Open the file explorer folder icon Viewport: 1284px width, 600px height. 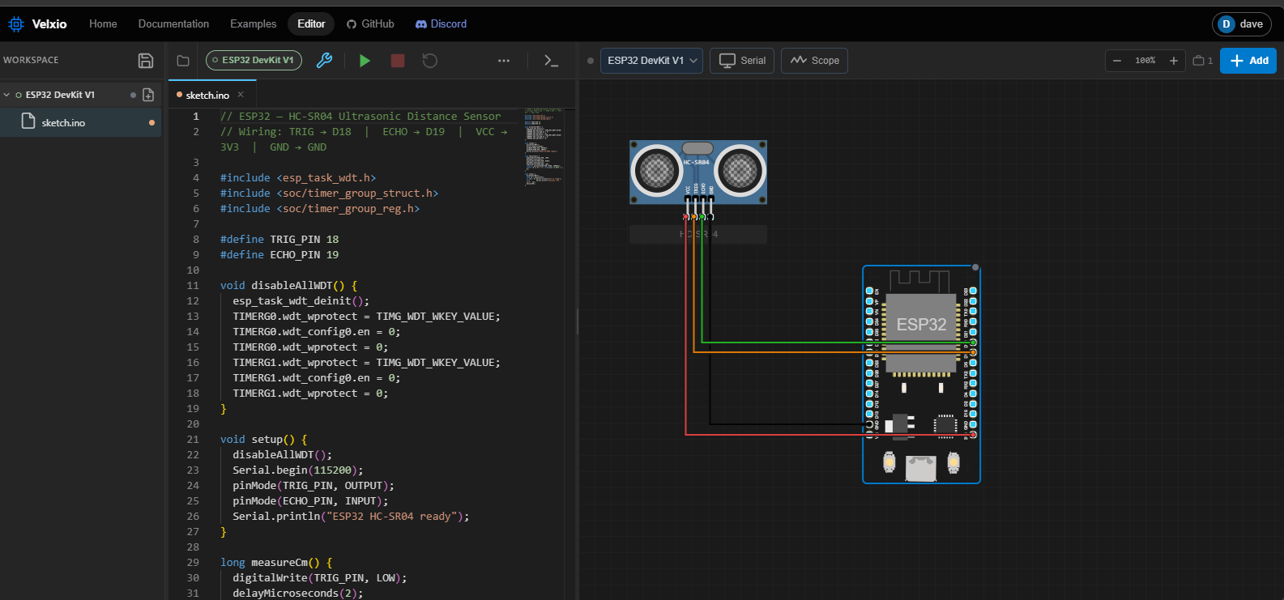click(183, 61)
